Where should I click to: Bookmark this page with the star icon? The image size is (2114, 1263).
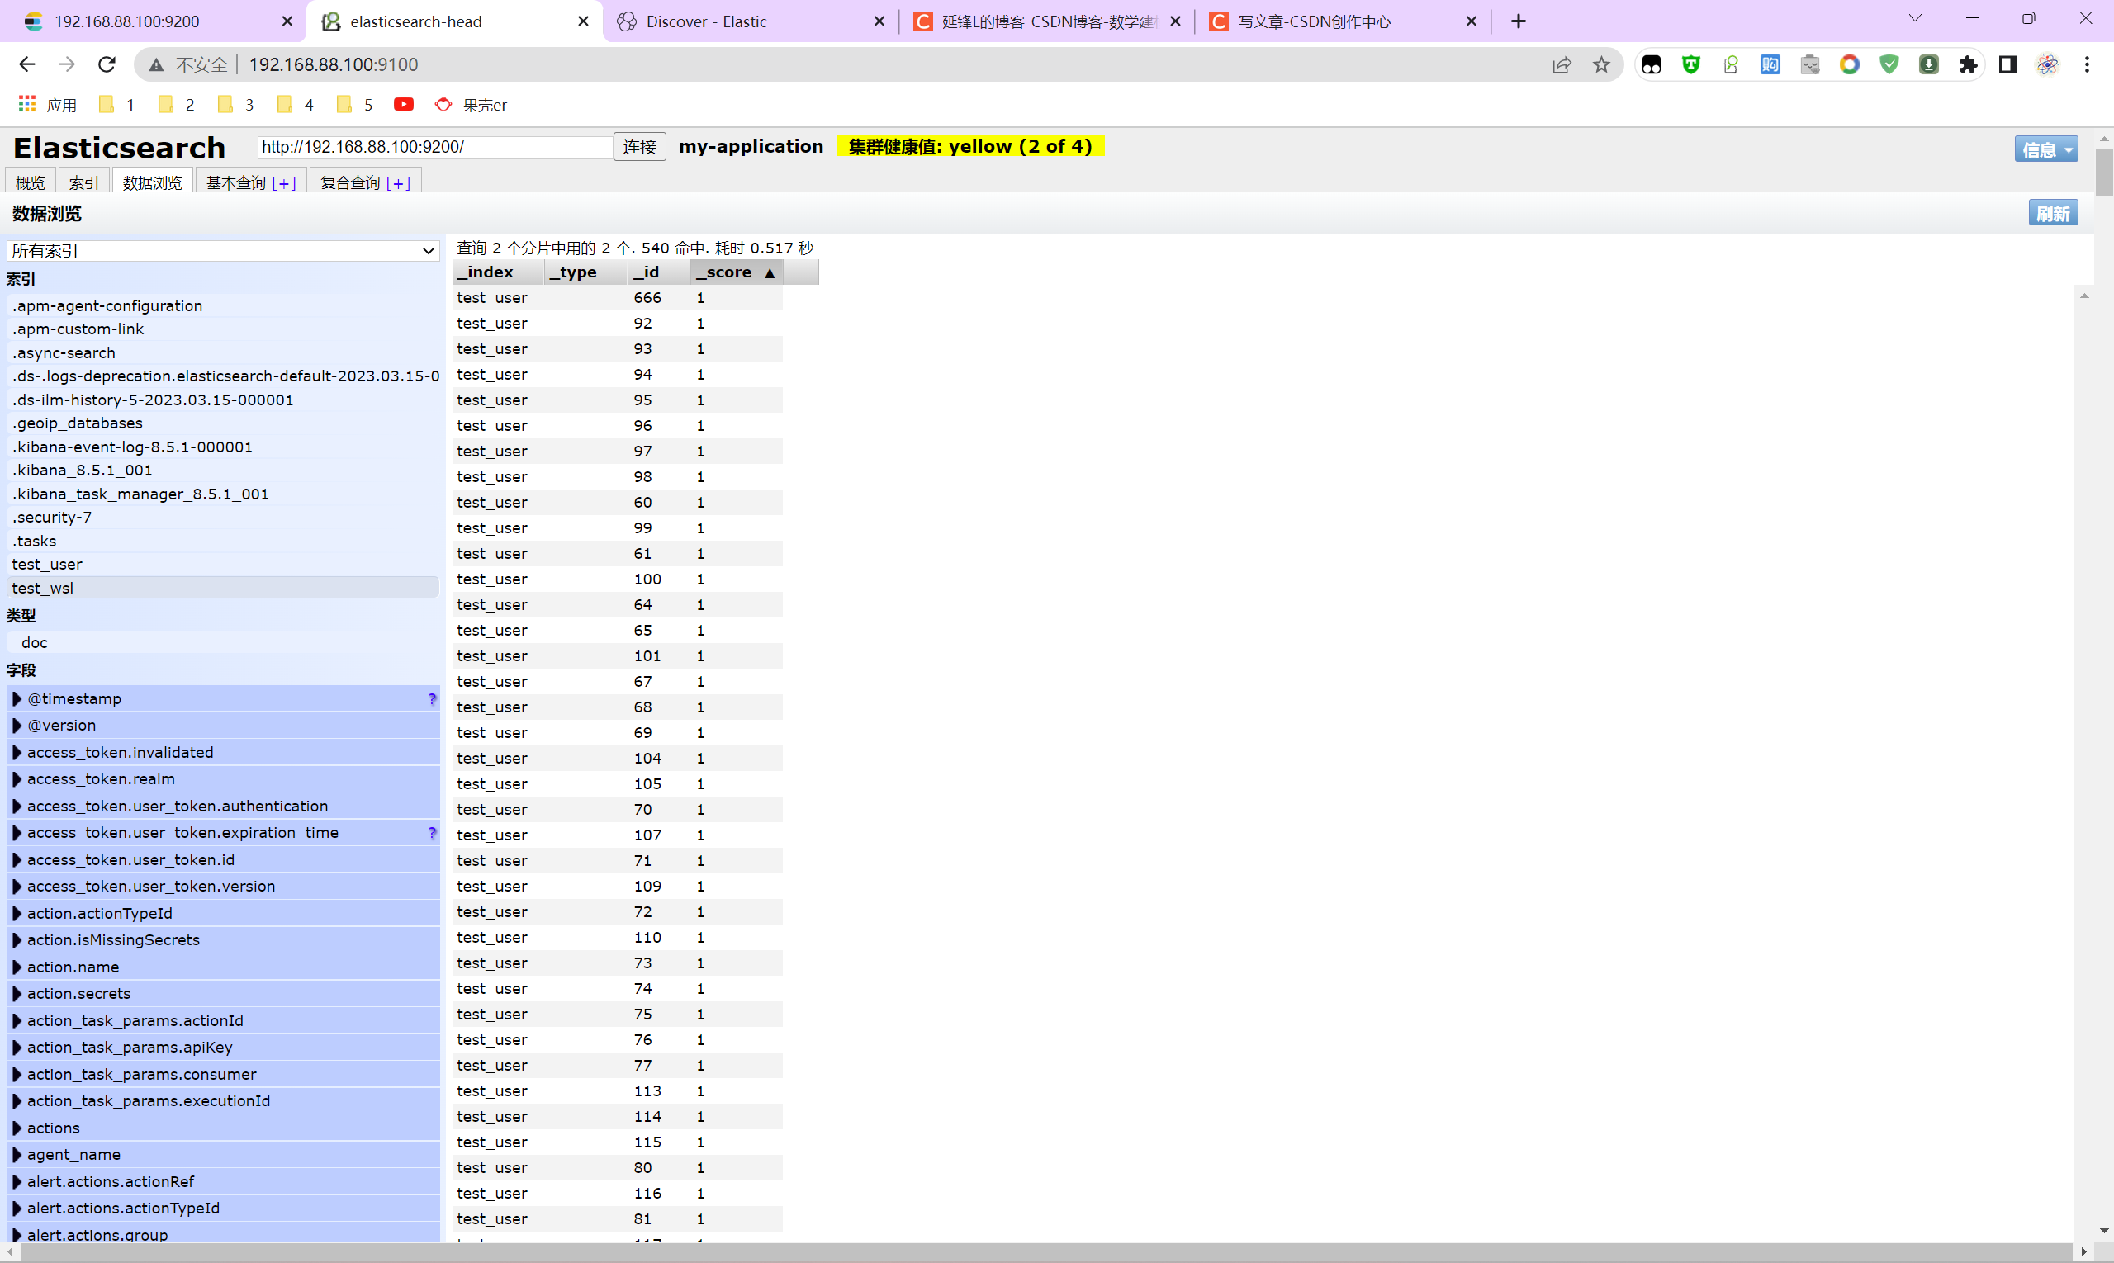point(1601,64)
